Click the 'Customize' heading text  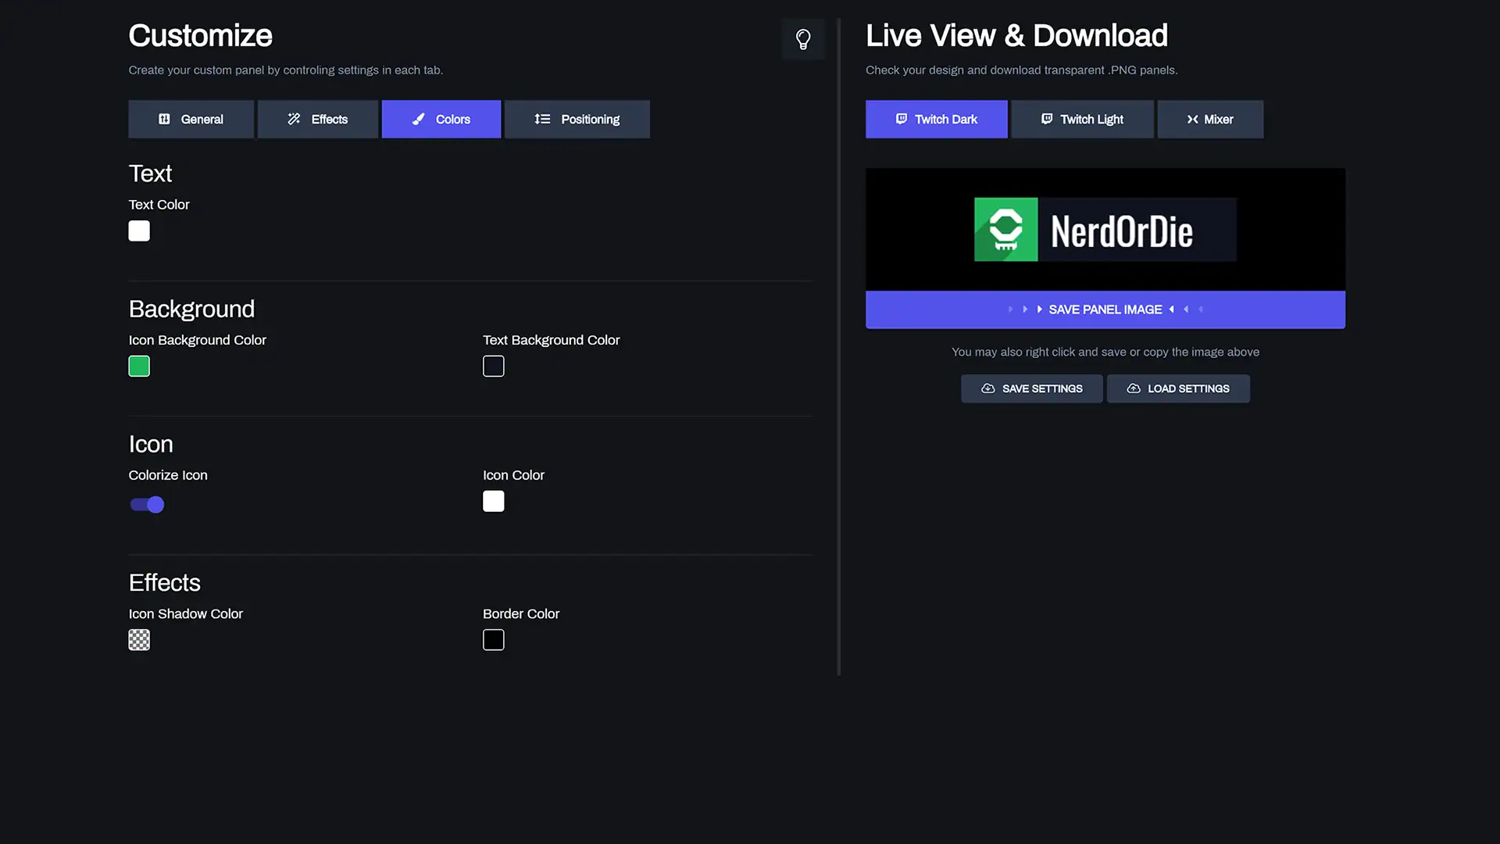tap(200, 35)
